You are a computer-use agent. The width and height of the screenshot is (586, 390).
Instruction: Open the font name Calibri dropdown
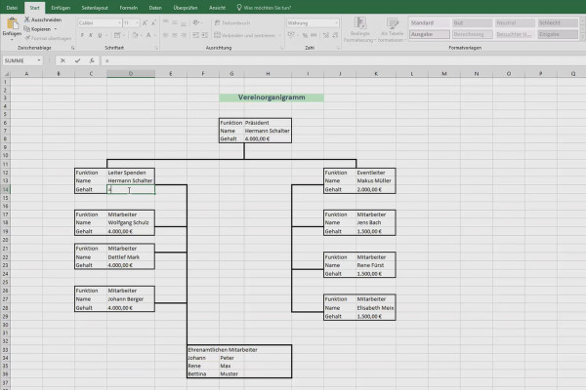[x=119, y=23]
